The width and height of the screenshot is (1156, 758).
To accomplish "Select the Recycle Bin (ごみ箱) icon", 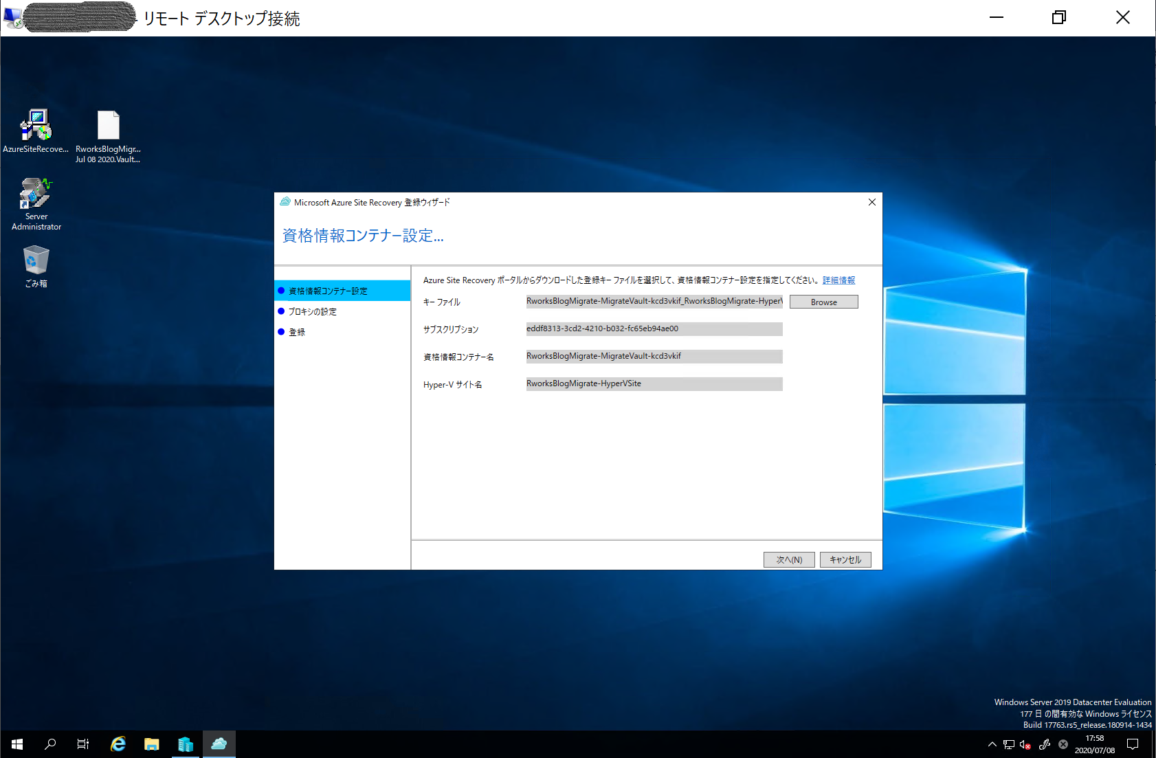I will tap(36, 267).
